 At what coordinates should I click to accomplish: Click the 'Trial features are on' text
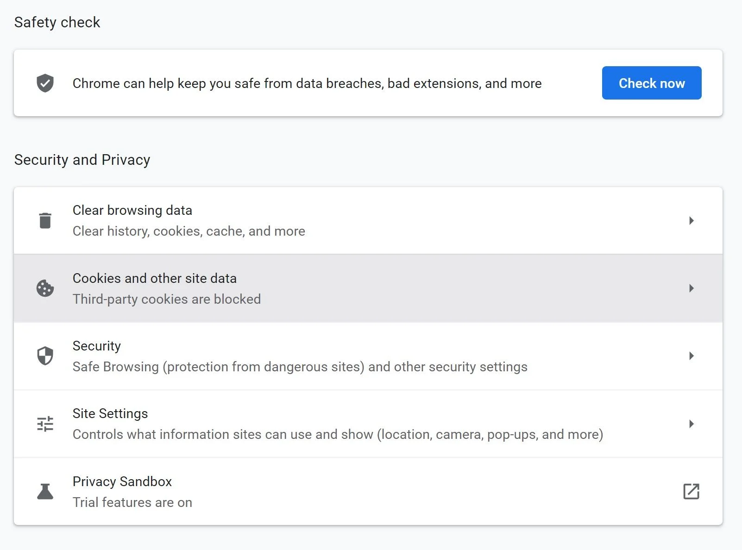pyautogui.click(x=132, y=502)
